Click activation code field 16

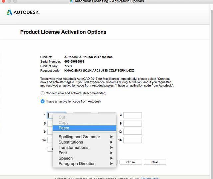pyautogui.click(x=132, y=140)
